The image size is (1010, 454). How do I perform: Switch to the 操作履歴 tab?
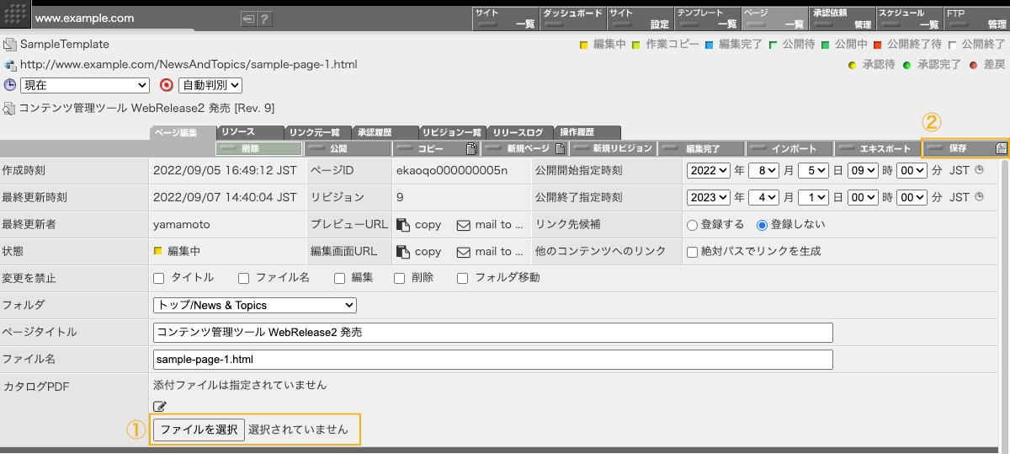(x=587, y=132)
